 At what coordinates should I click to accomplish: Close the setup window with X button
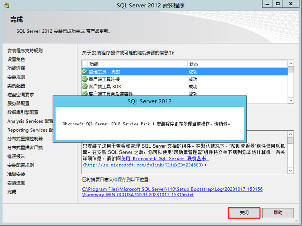pos(291,4)
